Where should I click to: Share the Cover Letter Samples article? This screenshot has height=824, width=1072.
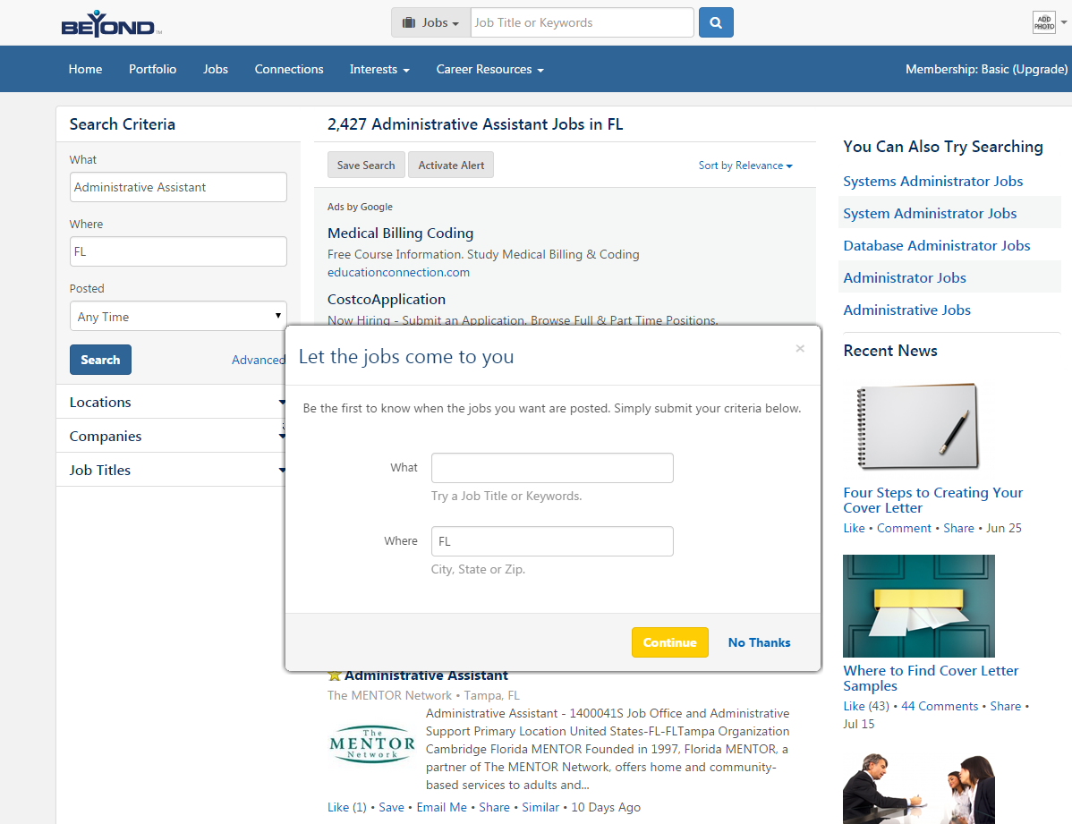[1006, 706]
